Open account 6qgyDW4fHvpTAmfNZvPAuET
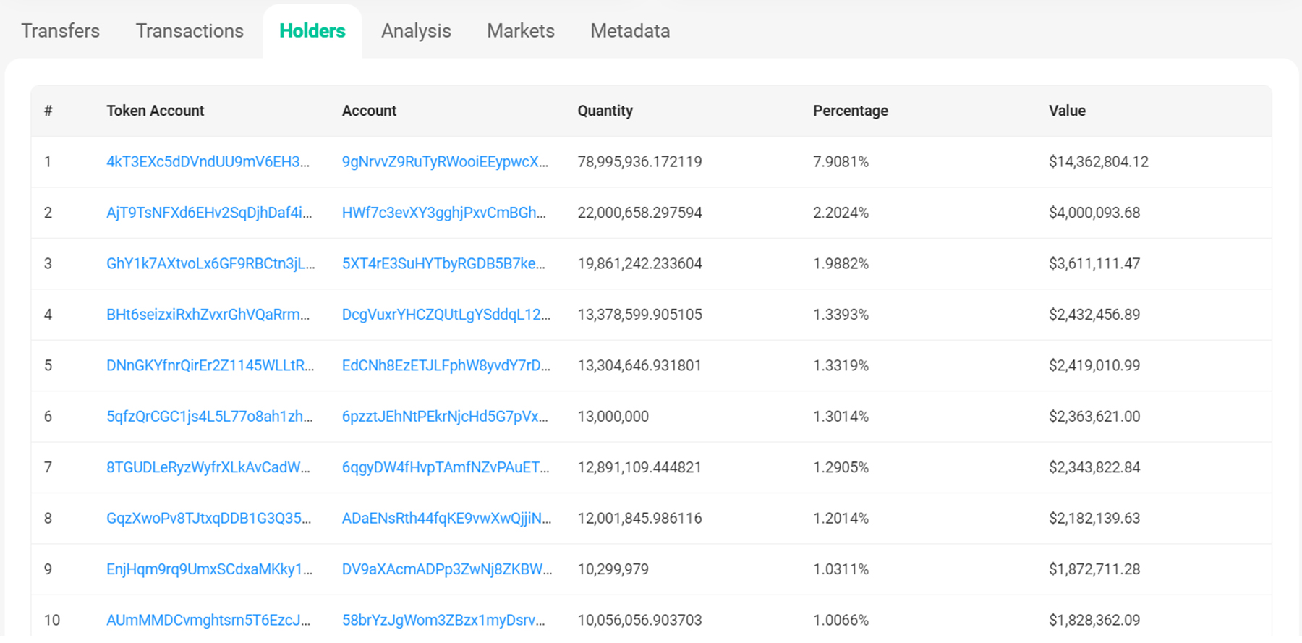 coord(446,468)
